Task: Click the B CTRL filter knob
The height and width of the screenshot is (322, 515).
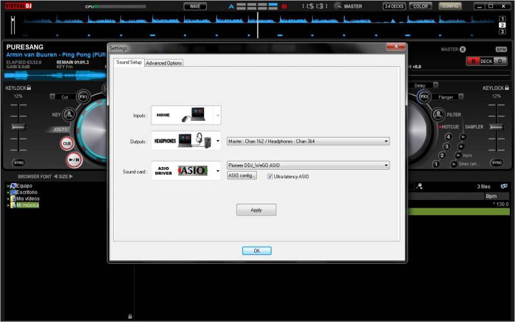Action: coord(438,114)
